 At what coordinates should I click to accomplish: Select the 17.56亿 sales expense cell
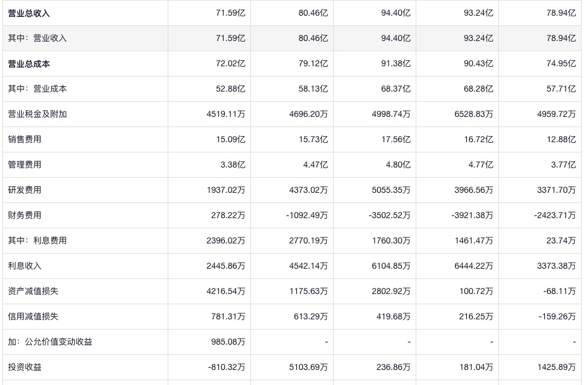396,140
